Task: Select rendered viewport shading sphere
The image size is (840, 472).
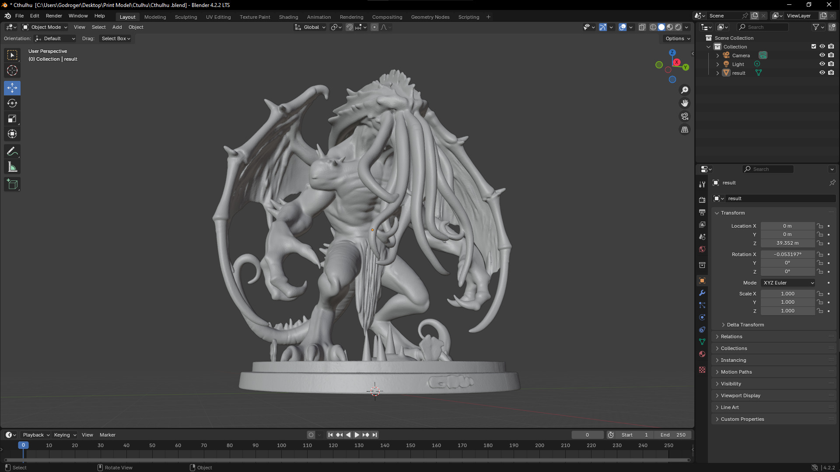Action: click(x=678, y=27)
